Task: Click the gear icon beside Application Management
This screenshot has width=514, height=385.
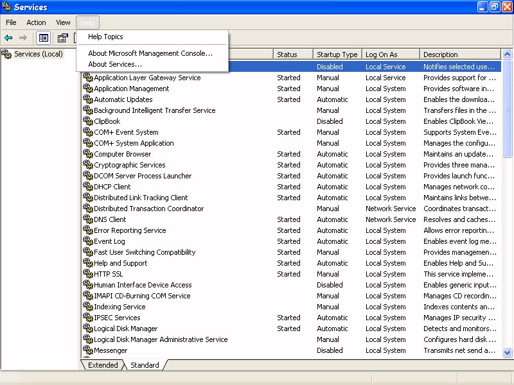Action: click(88, 89)
